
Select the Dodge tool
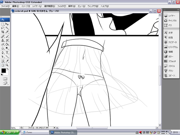[7, 48]
